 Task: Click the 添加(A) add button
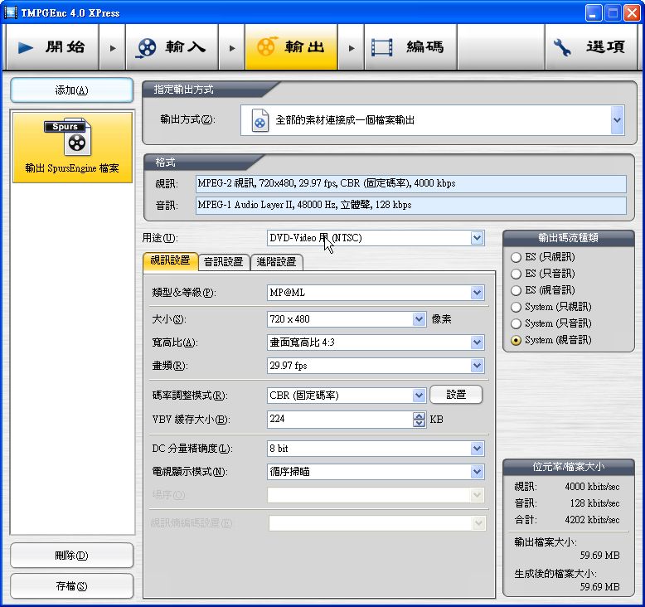(71, 90)
